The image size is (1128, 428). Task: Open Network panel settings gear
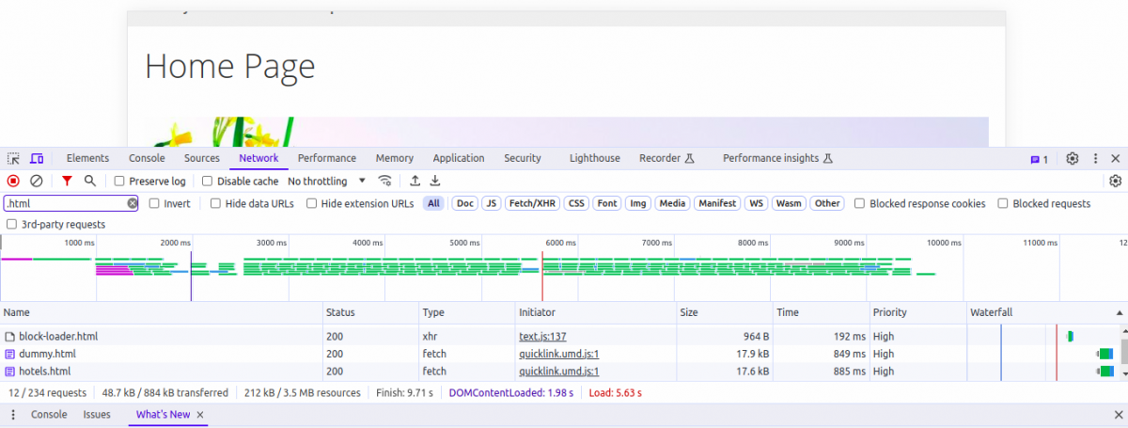[1116, 181]
